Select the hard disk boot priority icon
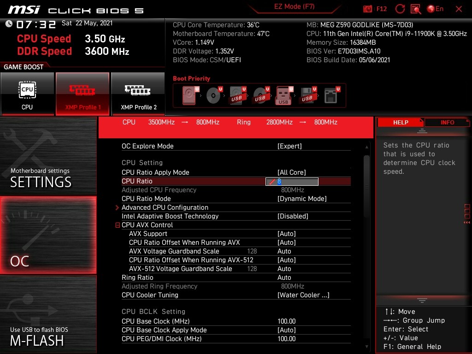The height and width of the screenshot is (354, 472). [189, 96]
